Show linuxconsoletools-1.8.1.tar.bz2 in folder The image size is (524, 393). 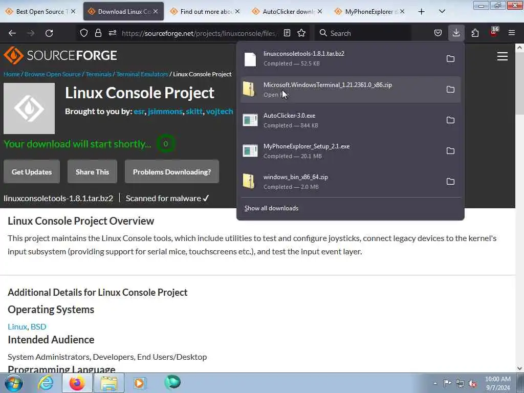[x=450, y=59]
